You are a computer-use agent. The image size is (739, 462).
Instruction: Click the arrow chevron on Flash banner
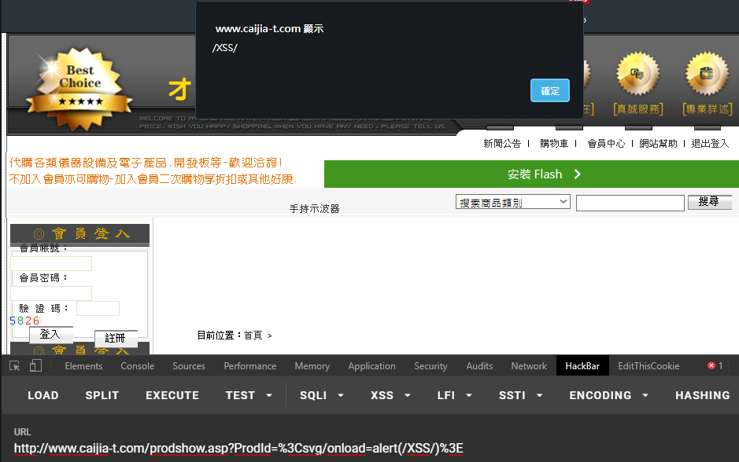click(578, 174)
